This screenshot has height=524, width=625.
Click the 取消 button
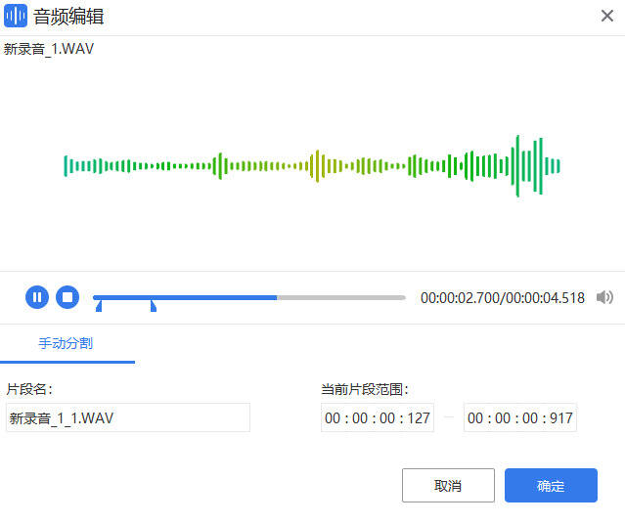(x=448, y=485)
